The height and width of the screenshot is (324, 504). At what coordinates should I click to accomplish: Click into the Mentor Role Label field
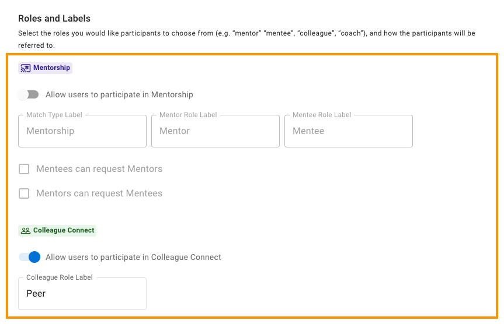click(x=215, y=131)
